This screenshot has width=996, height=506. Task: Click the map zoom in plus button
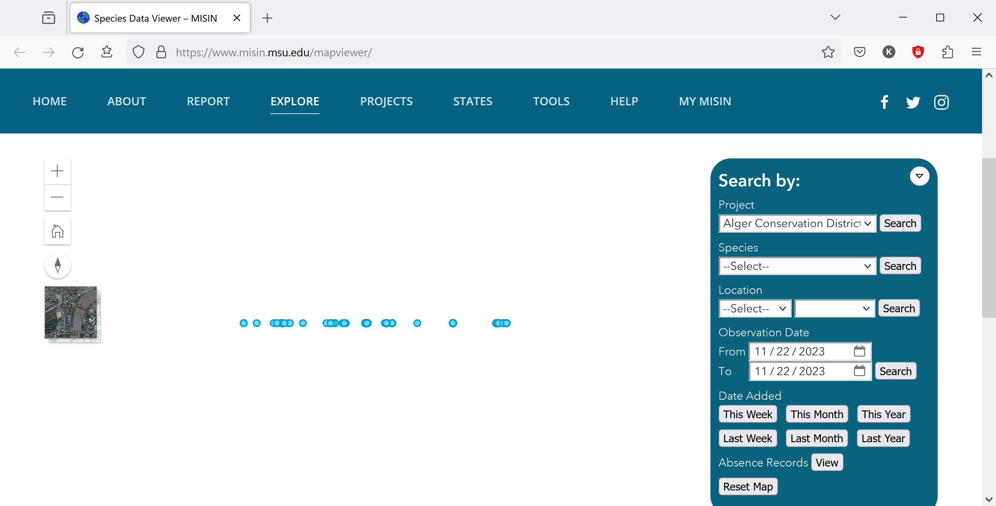pyautogui.click(x=57, y=171)
